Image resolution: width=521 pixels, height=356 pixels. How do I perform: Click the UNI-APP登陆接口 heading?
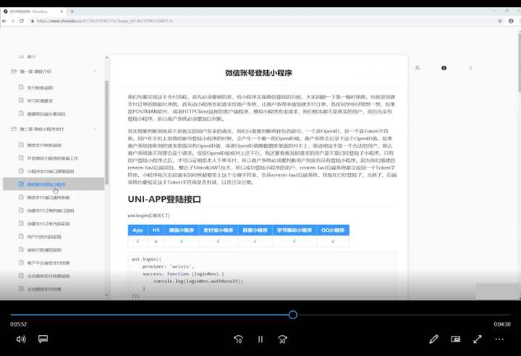tap(164, 199)
